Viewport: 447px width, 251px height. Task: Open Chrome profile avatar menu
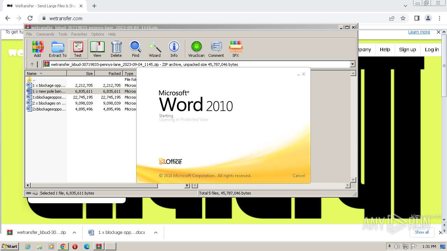(x=428, y=18)
